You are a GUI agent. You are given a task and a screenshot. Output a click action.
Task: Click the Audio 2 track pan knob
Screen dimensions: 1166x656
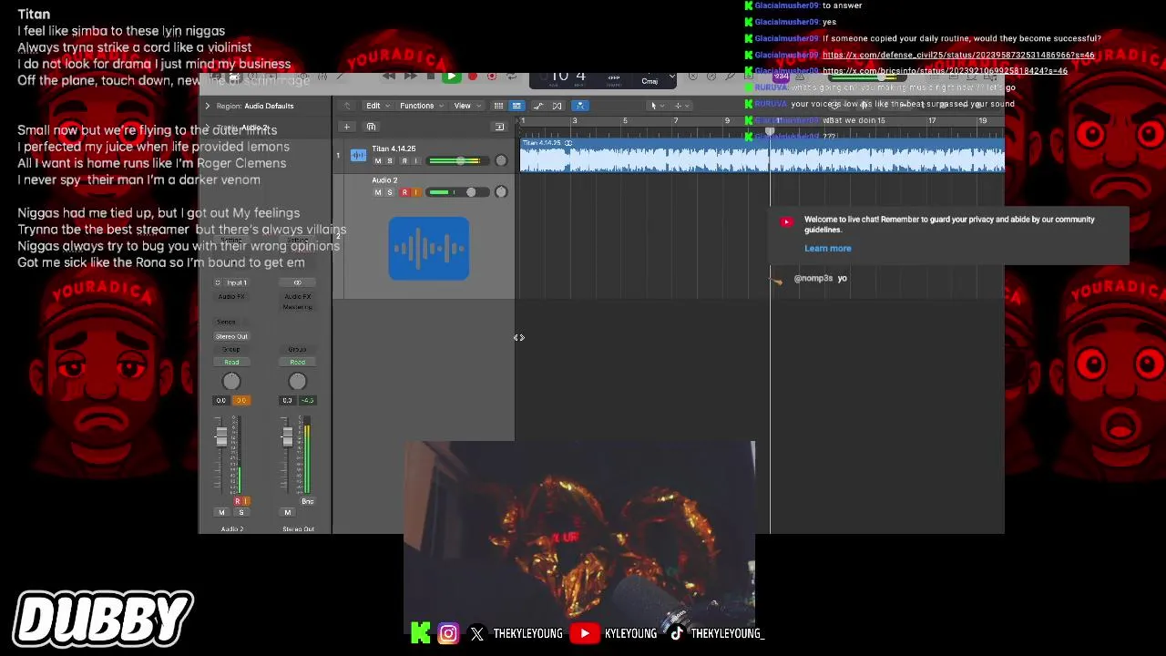pyautogui.click(x=501, y=192)
